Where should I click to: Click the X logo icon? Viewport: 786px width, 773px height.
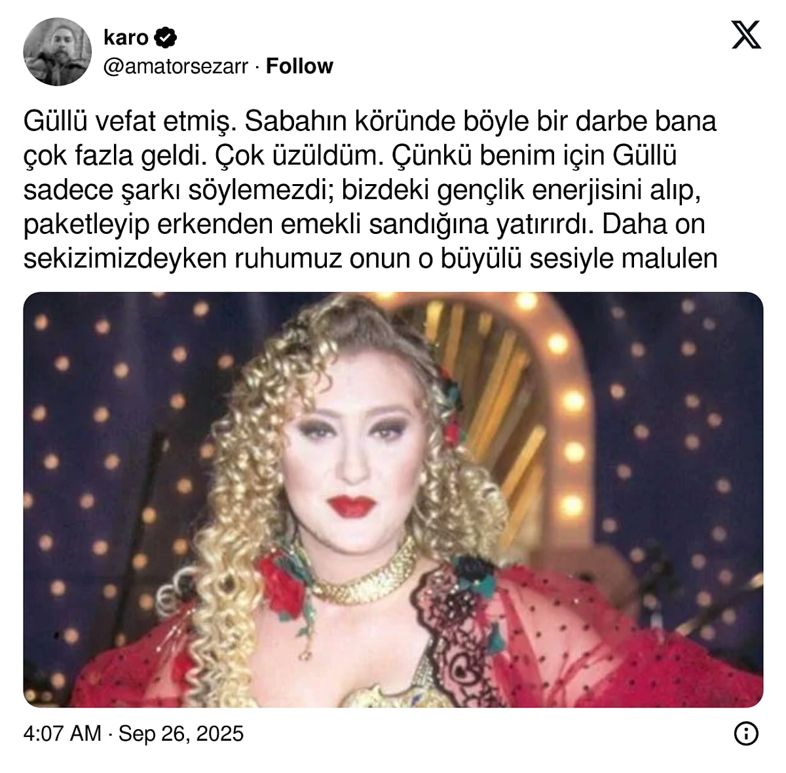tap(746, 35)
